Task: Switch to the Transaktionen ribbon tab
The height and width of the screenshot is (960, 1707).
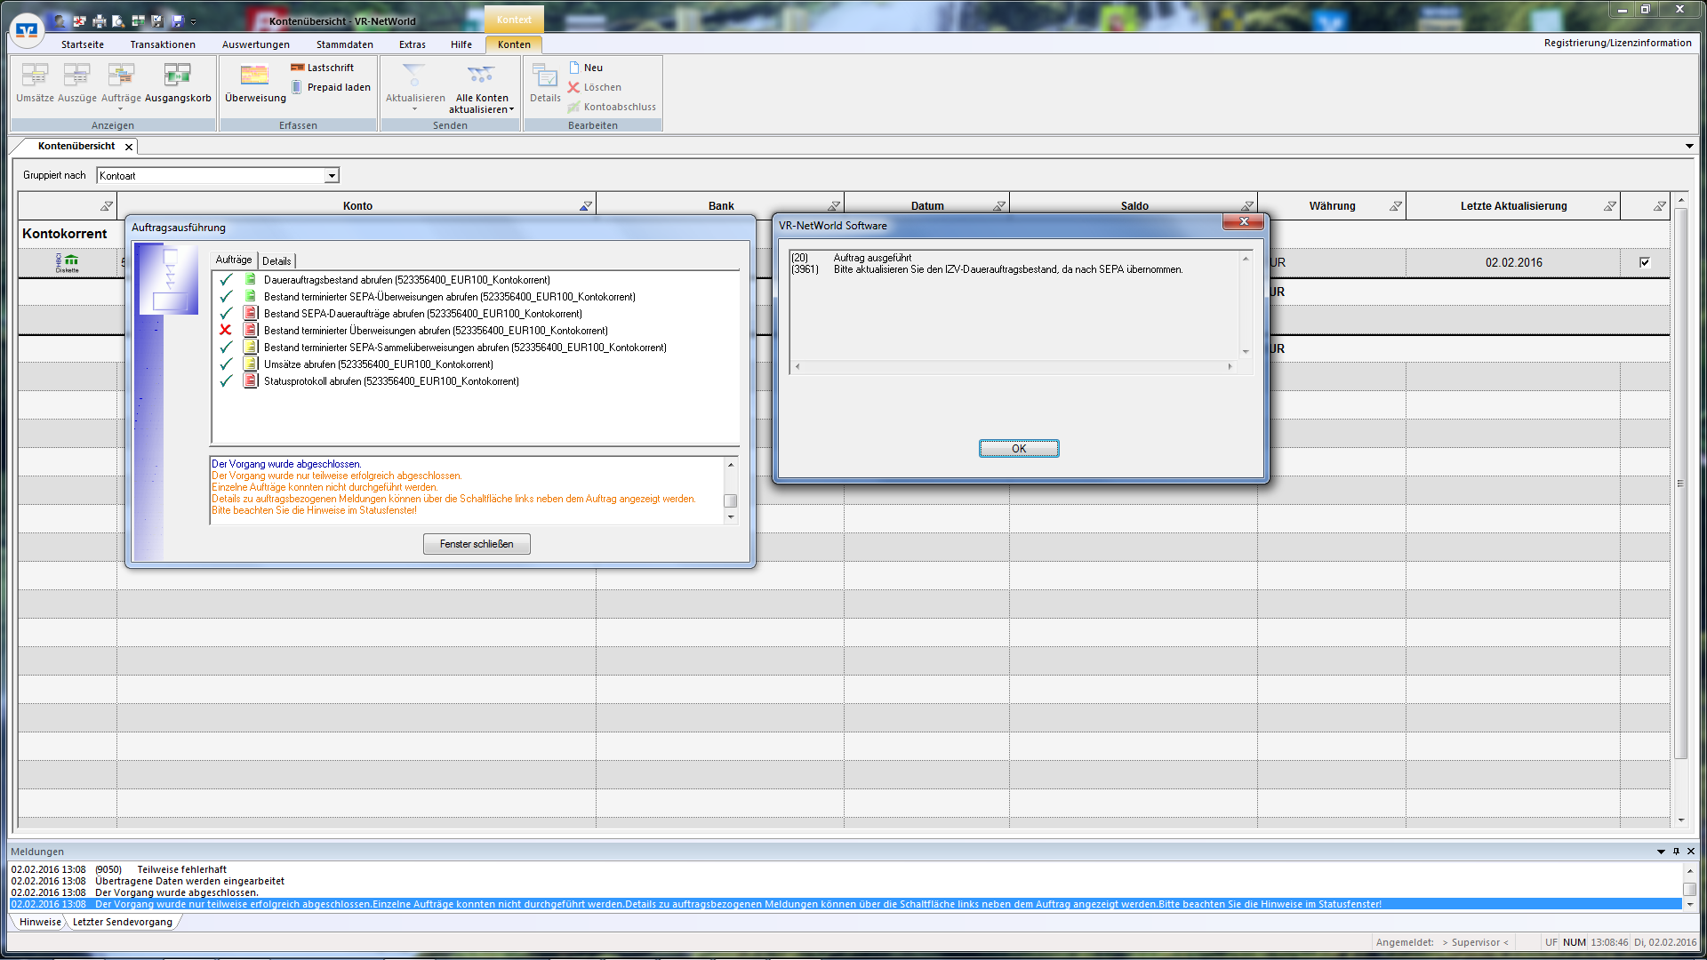Action: (x=163, y=44)
